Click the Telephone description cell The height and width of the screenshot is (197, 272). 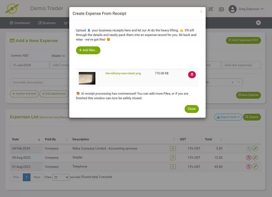click(80, 166)
